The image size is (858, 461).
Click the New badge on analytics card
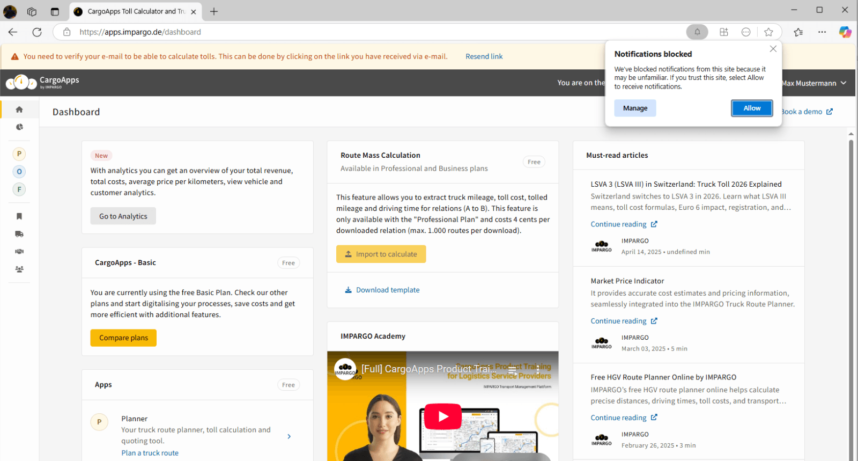[101, 156]
